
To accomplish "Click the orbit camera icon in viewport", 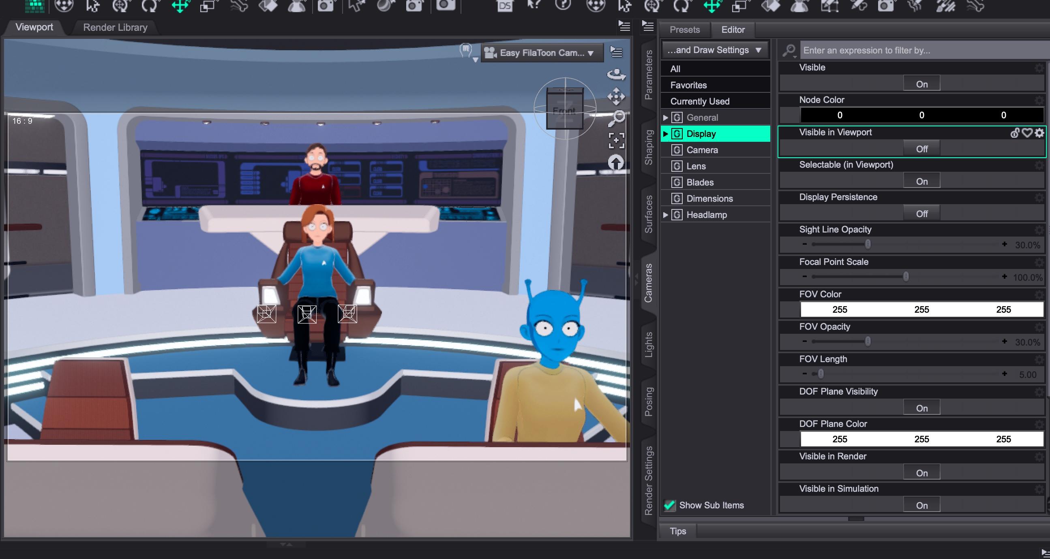I will pyautogui.click(x=616, y=74).
